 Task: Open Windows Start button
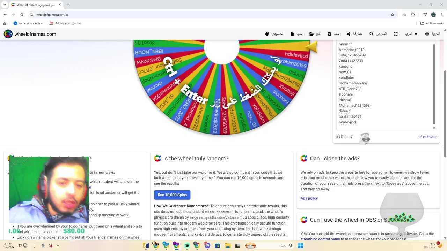pos(300,245)
